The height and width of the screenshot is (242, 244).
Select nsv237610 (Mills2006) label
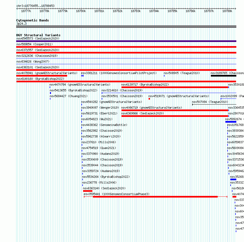[x=99, y=142]
